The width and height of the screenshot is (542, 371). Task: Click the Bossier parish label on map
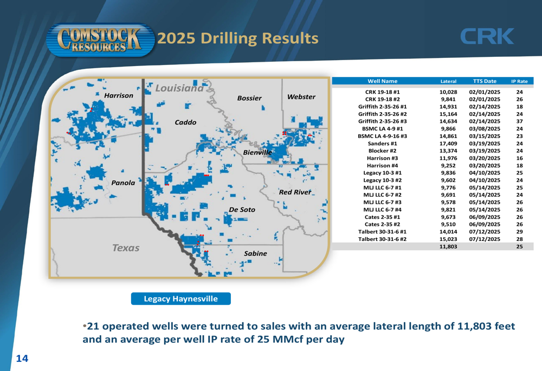pos(249,98)
